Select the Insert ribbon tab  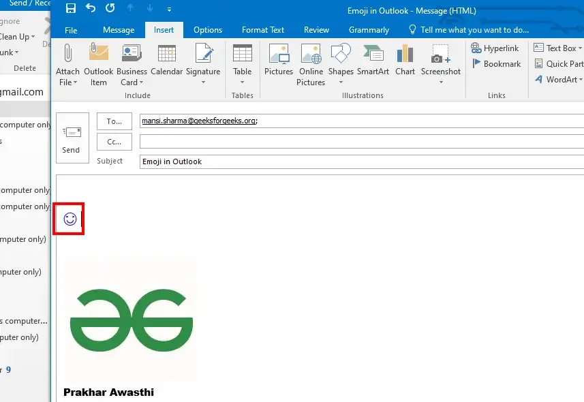(x=164, y=30)
